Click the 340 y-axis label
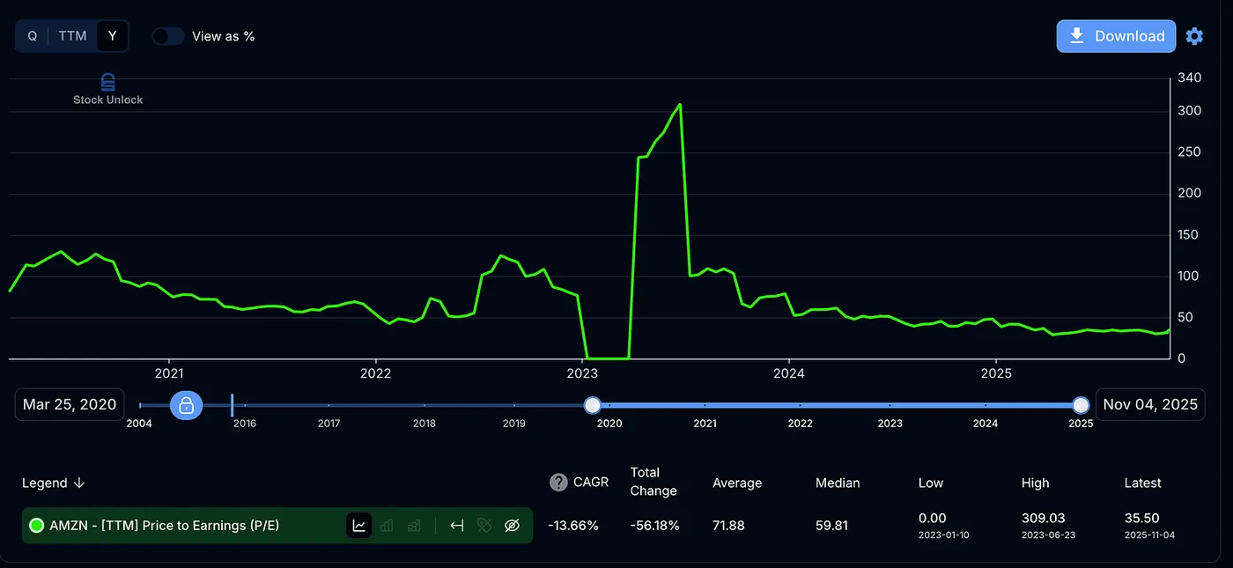Viewport: 1233px width, 568px height. [x=1189, y=77]
